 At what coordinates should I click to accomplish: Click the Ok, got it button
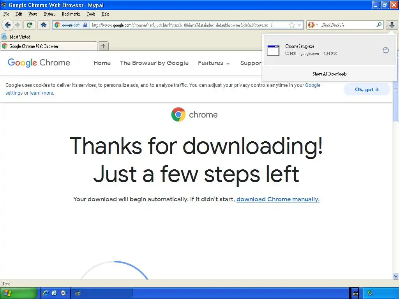[x=367, y=89]
